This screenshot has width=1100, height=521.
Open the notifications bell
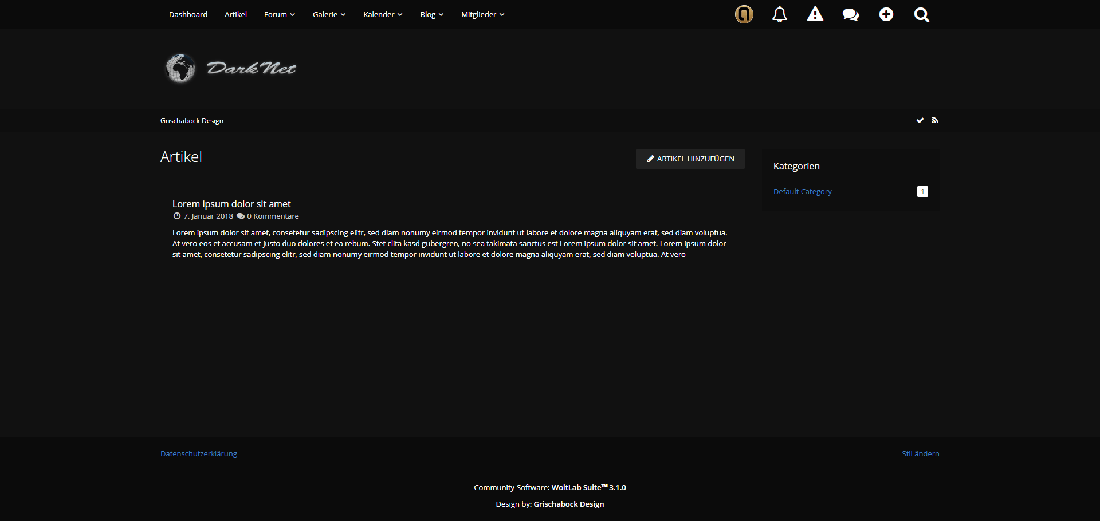[779, 14]
